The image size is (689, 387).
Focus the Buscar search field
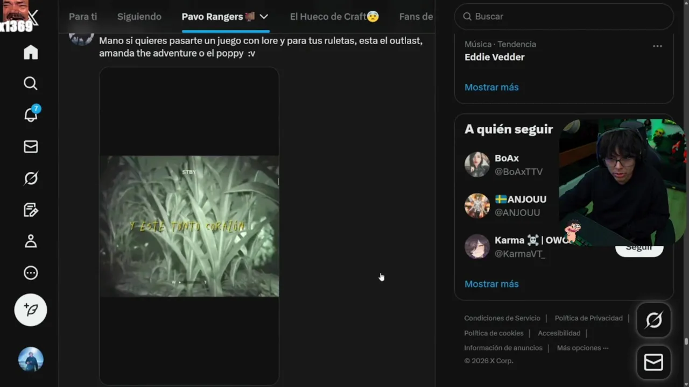564,17
